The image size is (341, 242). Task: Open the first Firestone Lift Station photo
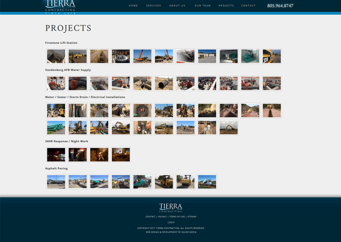pos(56,56)
